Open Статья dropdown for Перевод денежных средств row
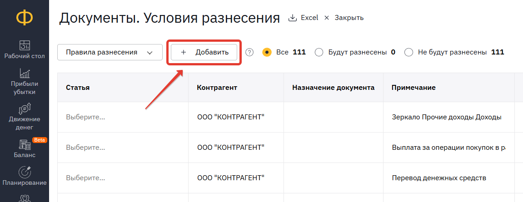This screenshot has width=523, height=202. [123, 178]
